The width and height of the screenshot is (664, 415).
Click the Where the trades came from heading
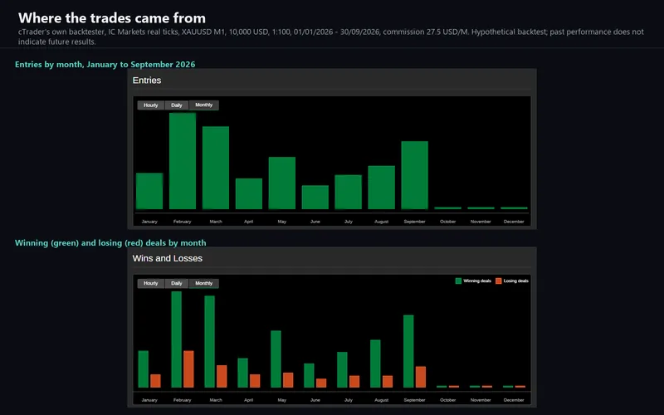point(112,17)
